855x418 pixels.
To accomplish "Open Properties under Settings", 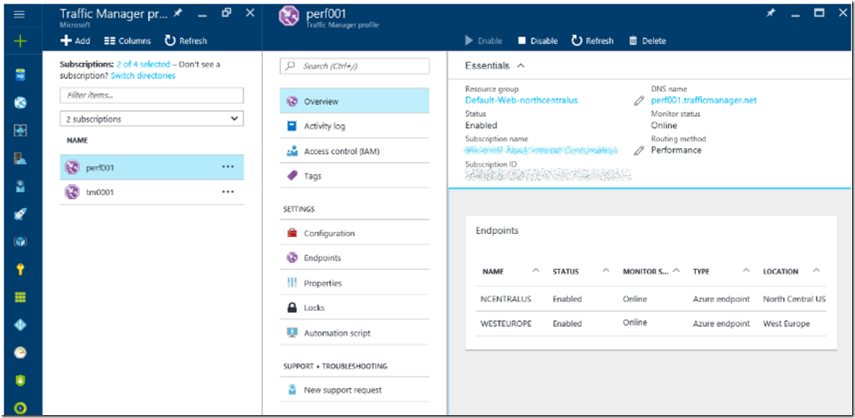I will click(x=355, y=283).
